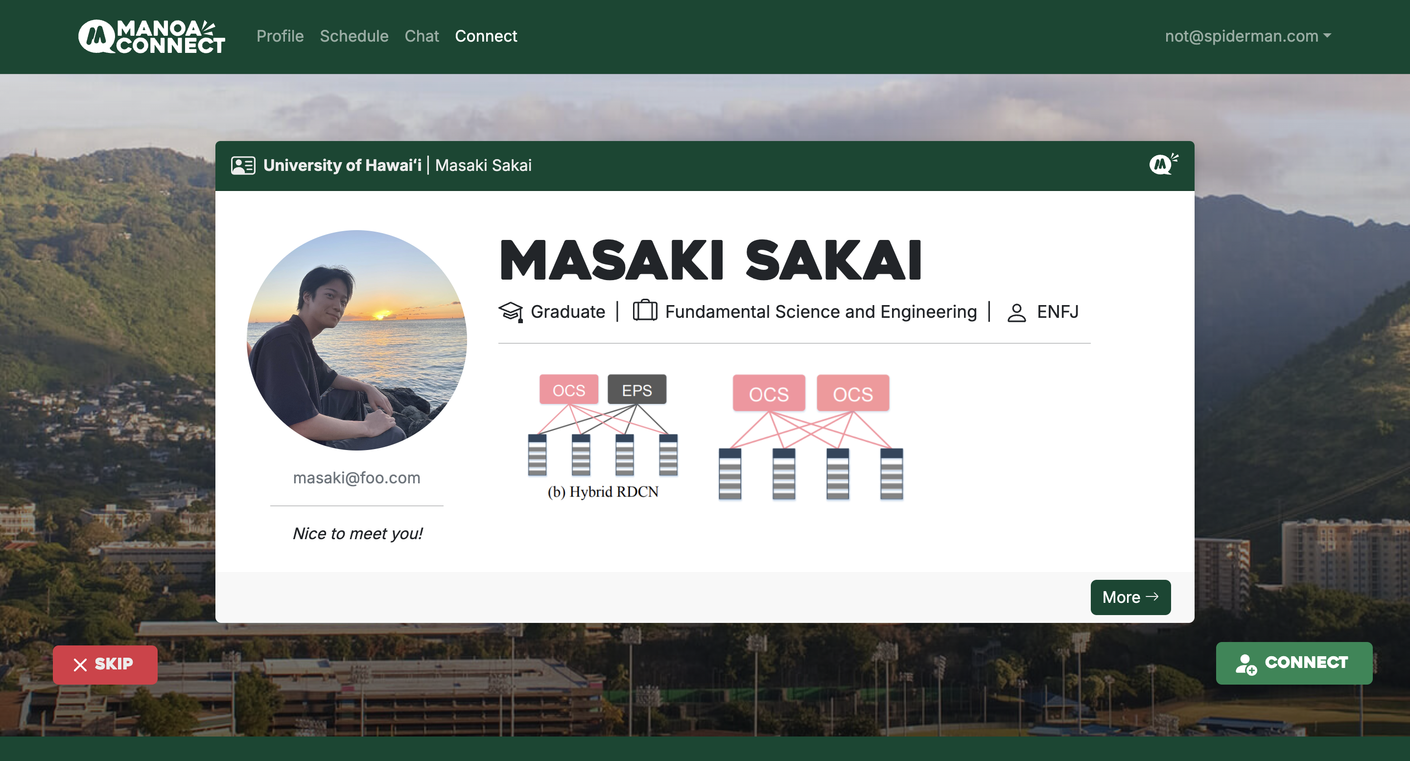Go to the Profile page
Image resolution: width=1410 pixels, height=761 pixels.
pyautogui.click(x=280, y=36)
